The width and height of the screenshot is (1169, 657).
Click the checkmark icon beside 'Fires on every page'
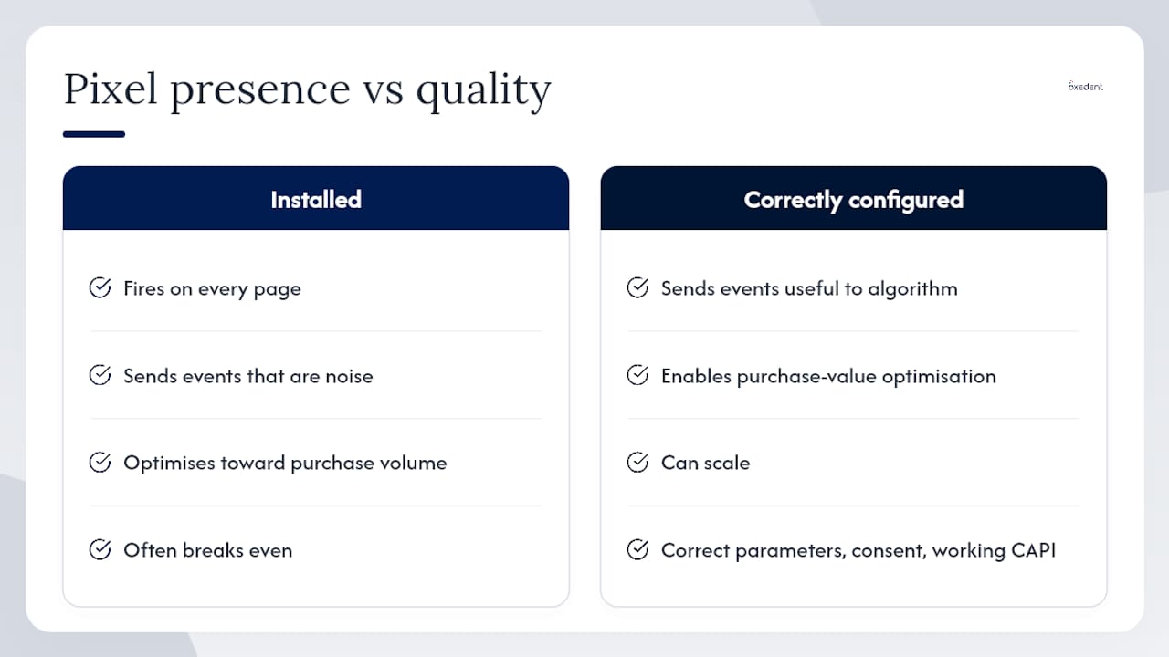(100, 288)
